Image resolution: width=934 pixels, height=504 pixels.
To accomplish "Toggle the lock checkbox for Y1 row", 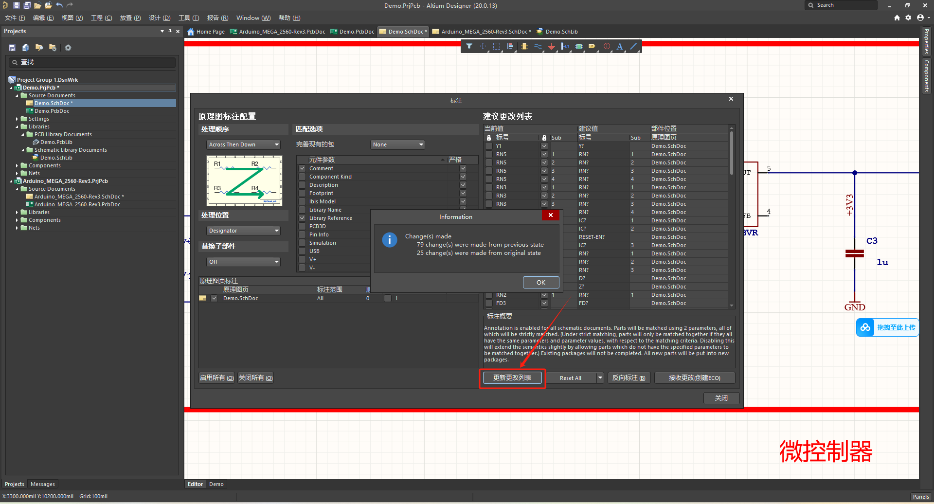I will click(489, 146).
